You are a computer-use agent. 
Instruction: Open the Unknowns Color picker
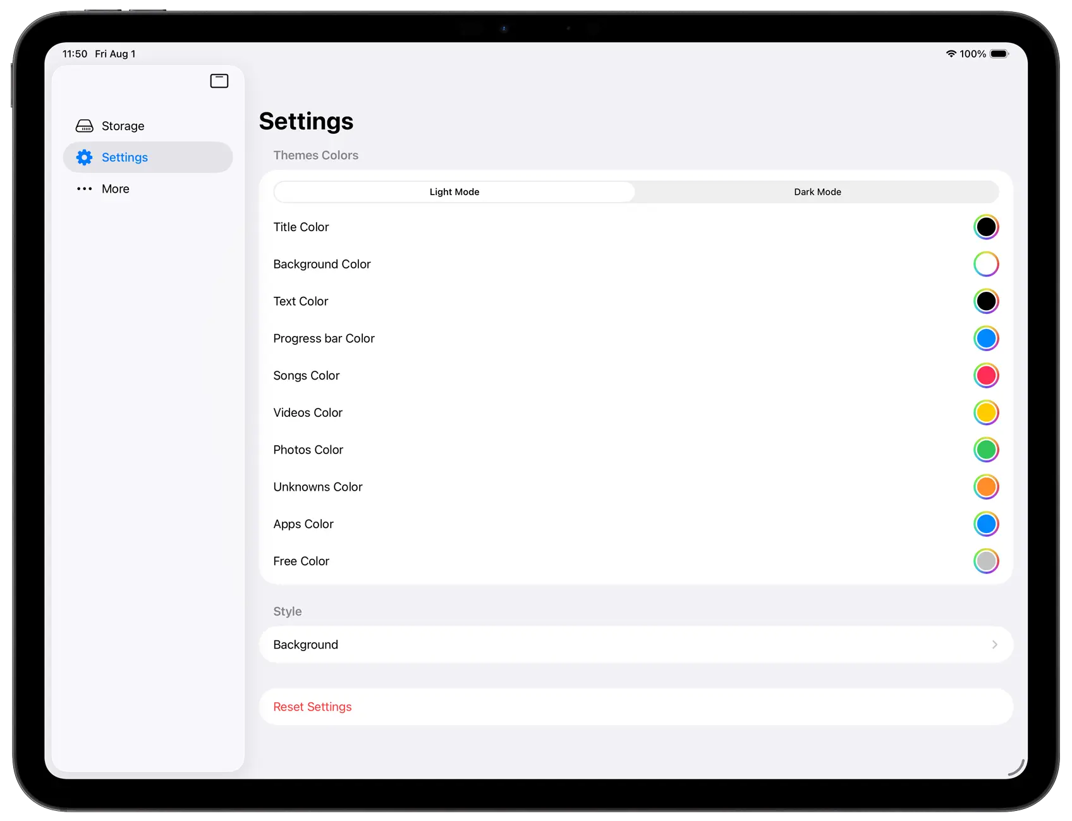(x=986, y=487)
